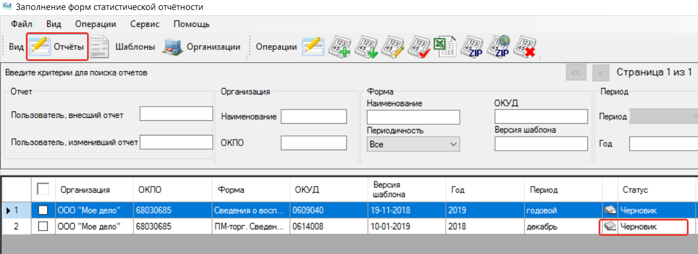Go to previous page with < button

(600, 73)
